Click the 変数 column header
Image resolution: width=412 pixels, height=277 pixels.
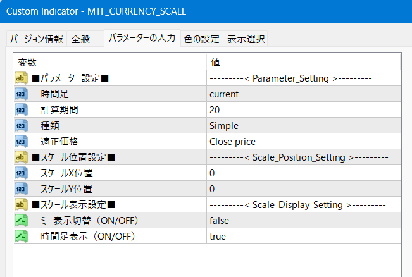(x=110, y=62)
